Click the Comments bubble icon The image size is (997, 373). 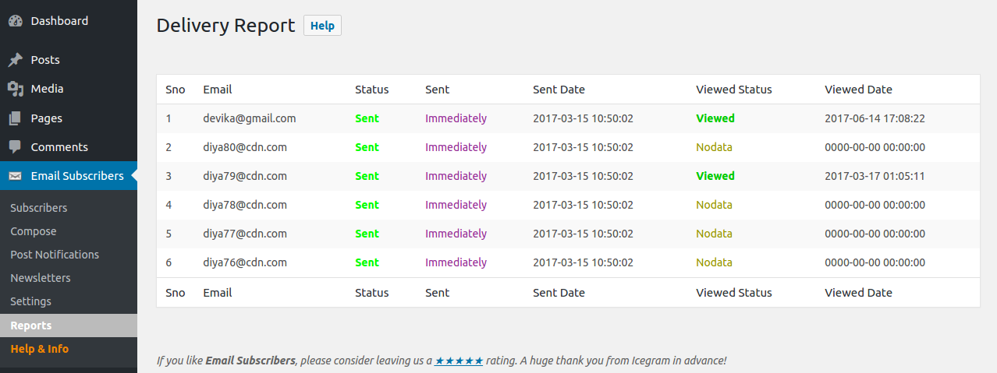tap(16, 147)
